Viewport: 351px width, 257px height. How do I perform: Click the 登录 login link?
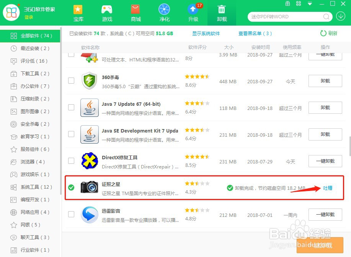[x=29, y=17]
